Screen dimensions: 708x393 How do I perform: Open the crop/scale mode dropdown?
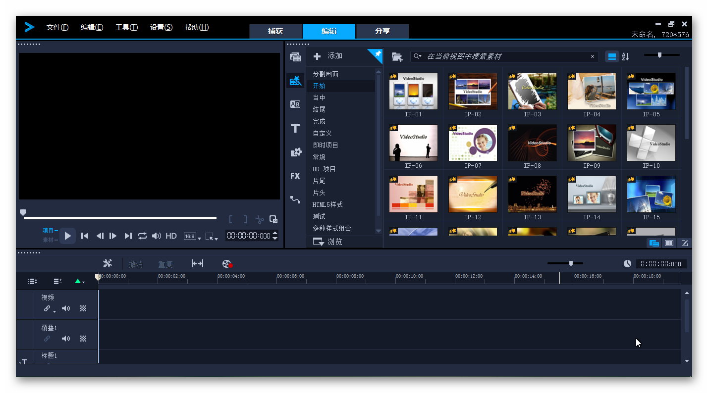point(212,237)
